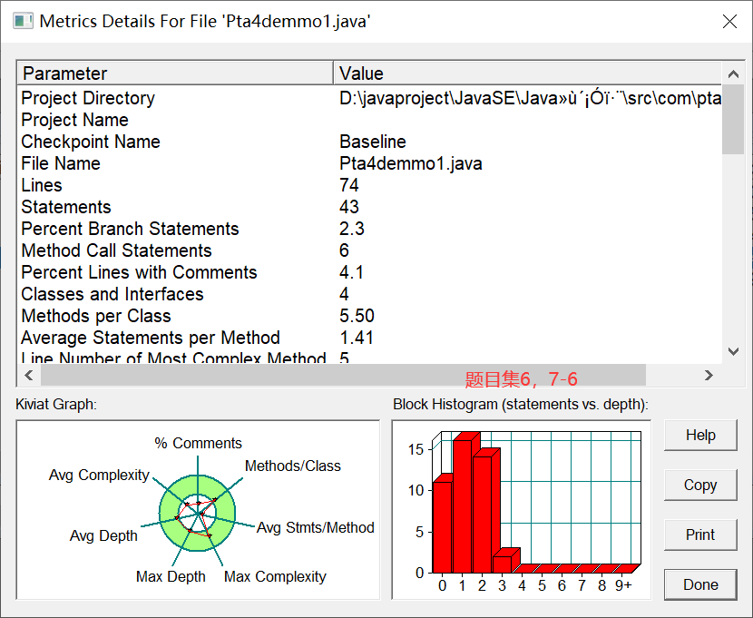Click the Parameter column header

point(175,74)
